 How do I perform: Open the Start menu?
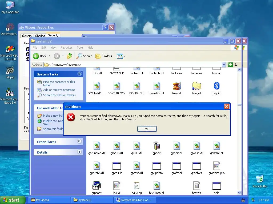[13, 200]
